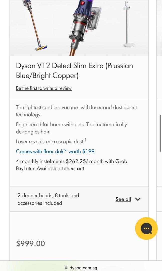Tap the ellipsis inside the chat bubble
The height and width of the screenshot is (271, 162).
[x=146, y=228]
